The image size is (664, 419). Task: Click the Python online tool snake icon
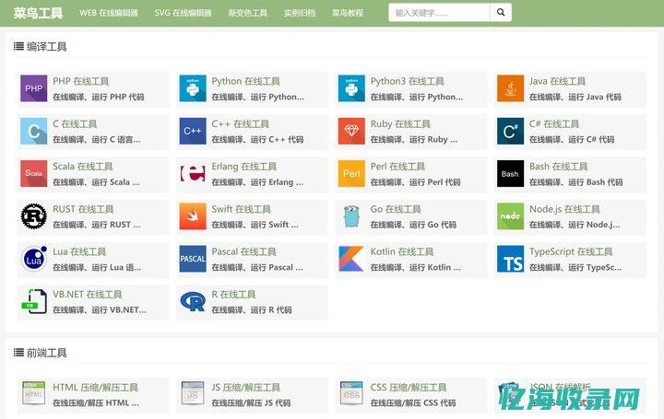pyautogui.click(x=193, y=88)
